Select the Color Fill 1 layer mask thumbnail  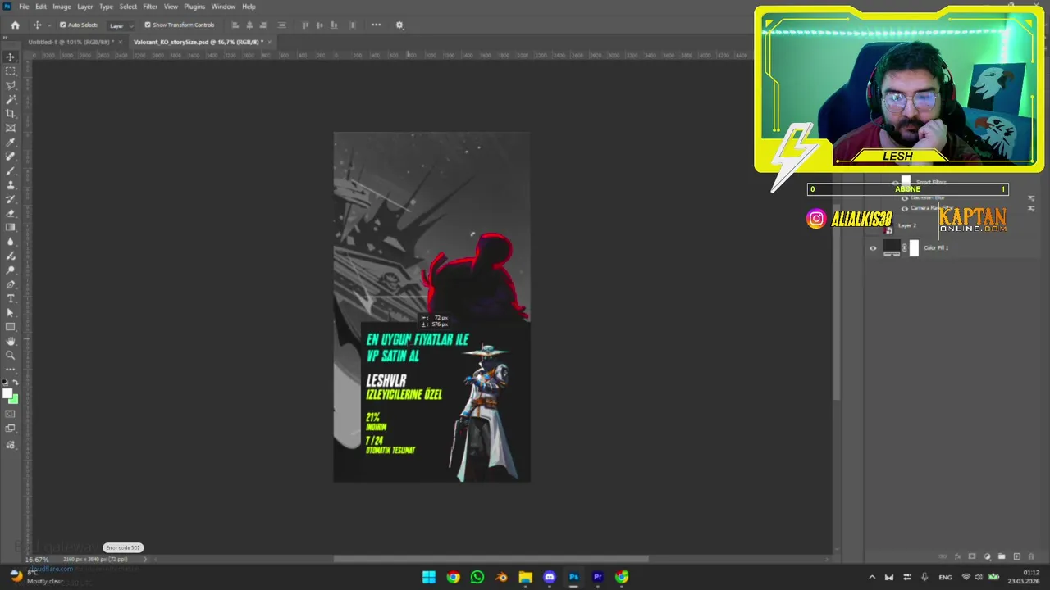(x=914, y=248)
